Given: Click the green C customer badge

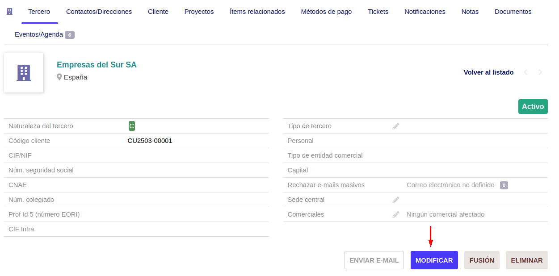Looking at the screenshot, I should coord(131,126).
